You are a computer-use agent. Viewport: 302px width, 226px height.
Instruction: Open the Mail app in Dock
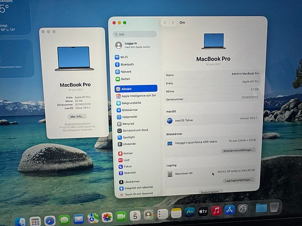(x=79, y=219)
